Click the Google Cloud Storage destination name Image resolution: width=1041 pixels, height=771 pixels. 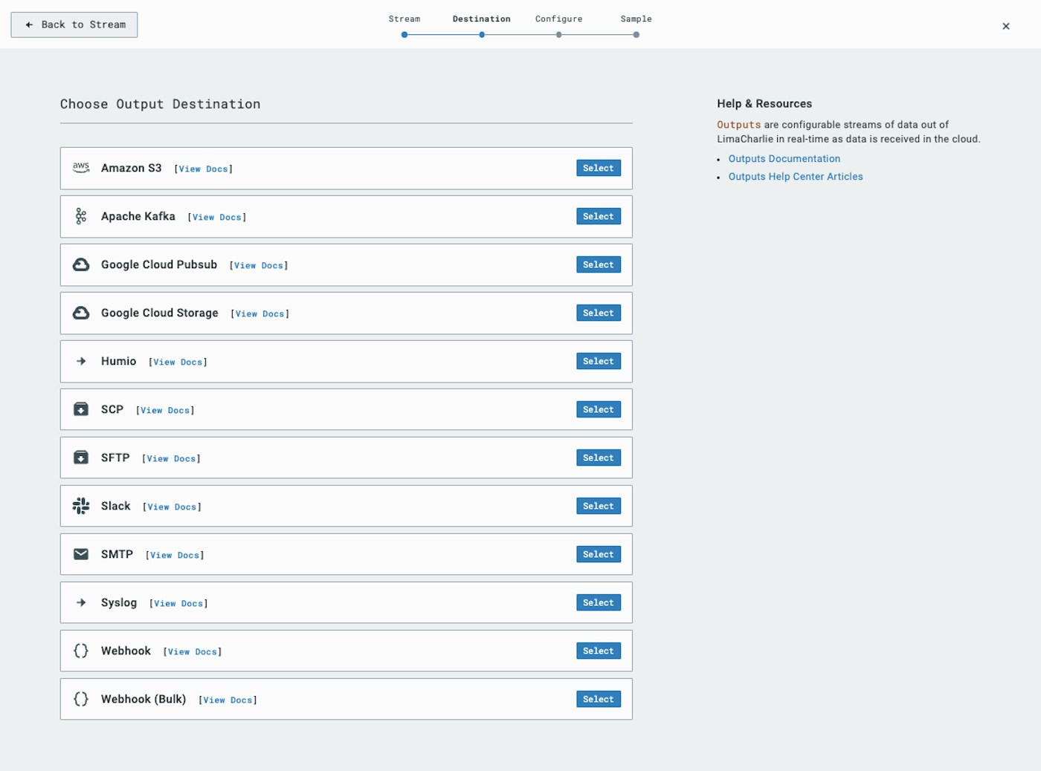coord(160,313)
